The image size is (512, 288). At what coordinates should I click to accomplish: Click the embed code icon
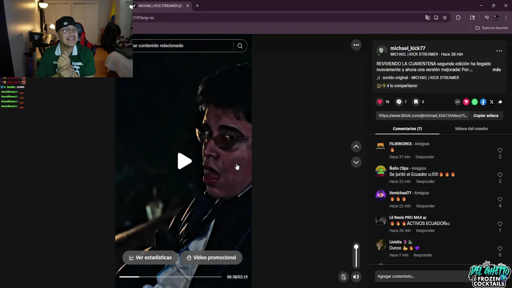458,102
